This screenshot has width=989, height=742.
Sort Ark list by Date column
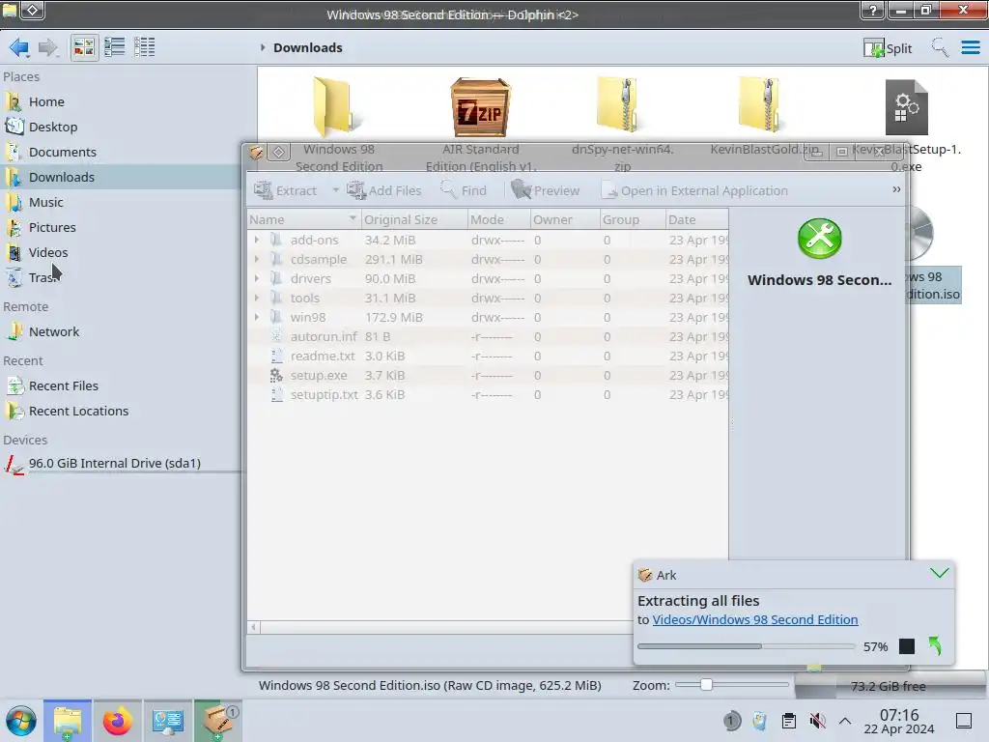pyautogui.click(x=697, y=219)
